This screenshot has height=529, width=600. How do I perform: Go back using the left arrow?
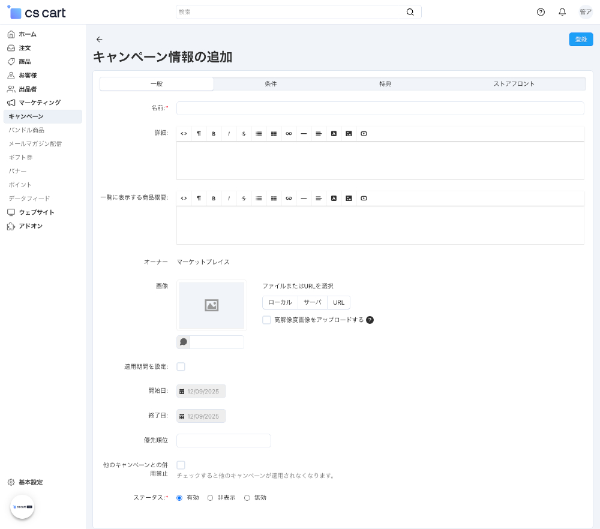pos(100,40)
